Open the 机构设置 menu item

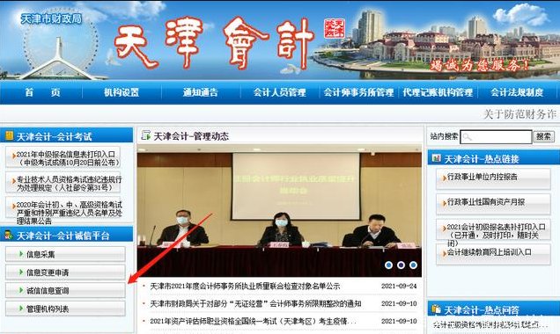(122, 92)
